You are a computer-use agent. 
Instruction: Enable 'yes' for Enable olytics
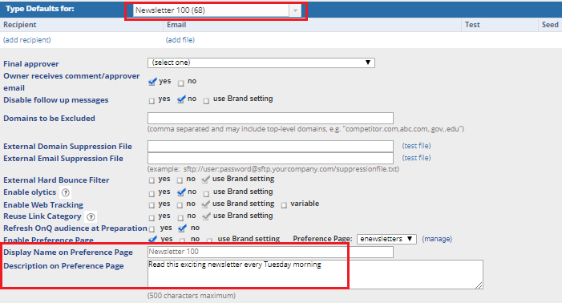(x=152, y=194)
